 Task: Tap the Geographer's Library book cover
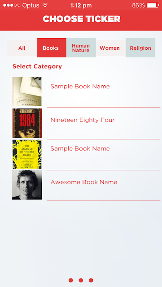[x=27, y=91]
